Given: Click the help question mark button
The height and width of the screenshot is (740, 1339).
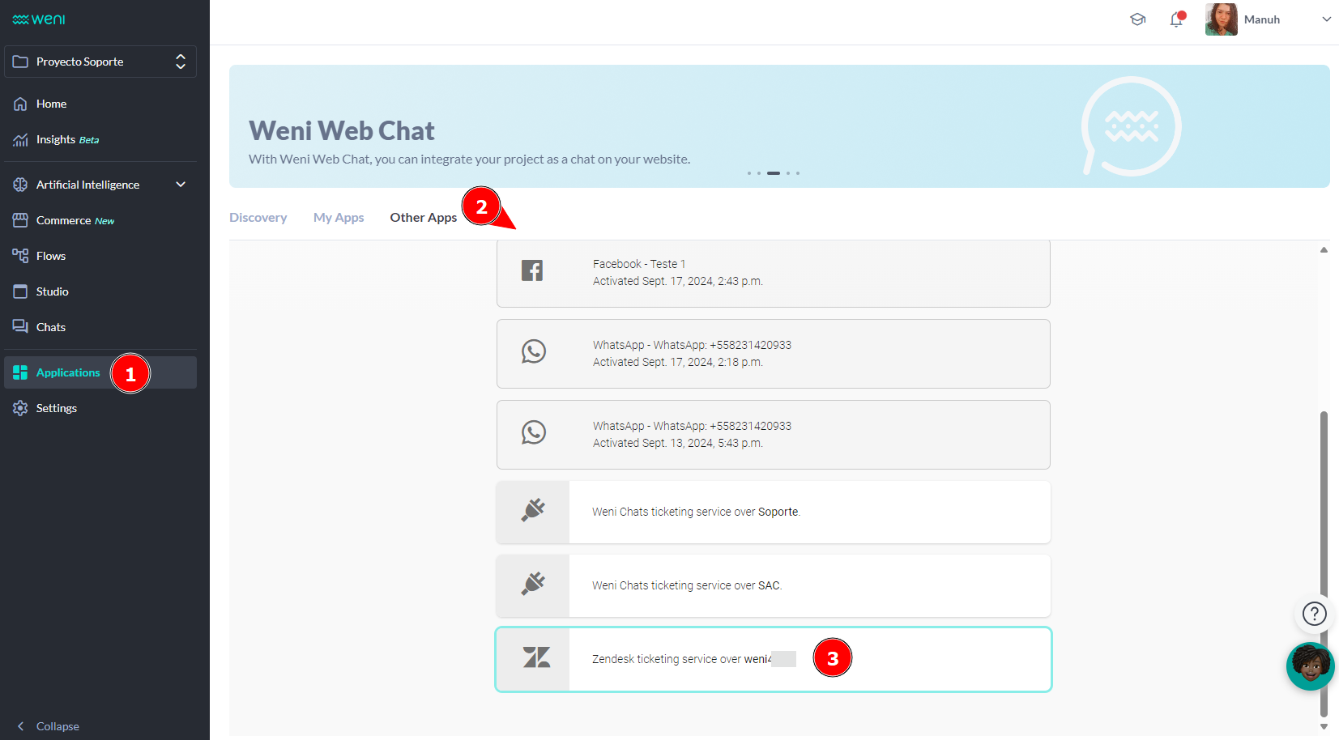Looking at the screenshot, I should (x=1314, y=614).
